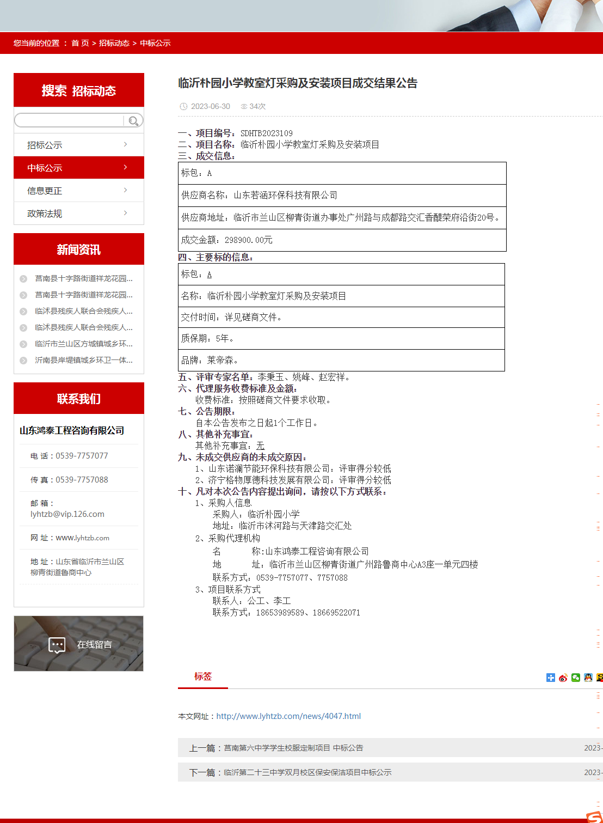Open first news item 莒南县十字路街道祥龙花园
Viewport: 603px width, 823px height.
pyautogui.click(x=84, y=278)
